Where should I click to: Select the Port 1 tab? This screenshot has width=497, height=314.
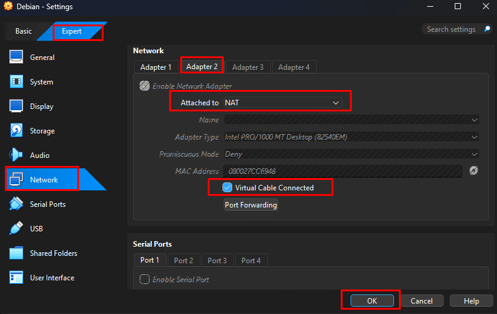coord(150,260)
